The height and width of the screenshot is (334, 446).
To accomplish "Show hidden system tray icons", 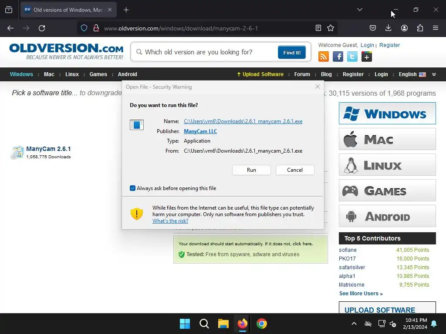I will (354, 324).
